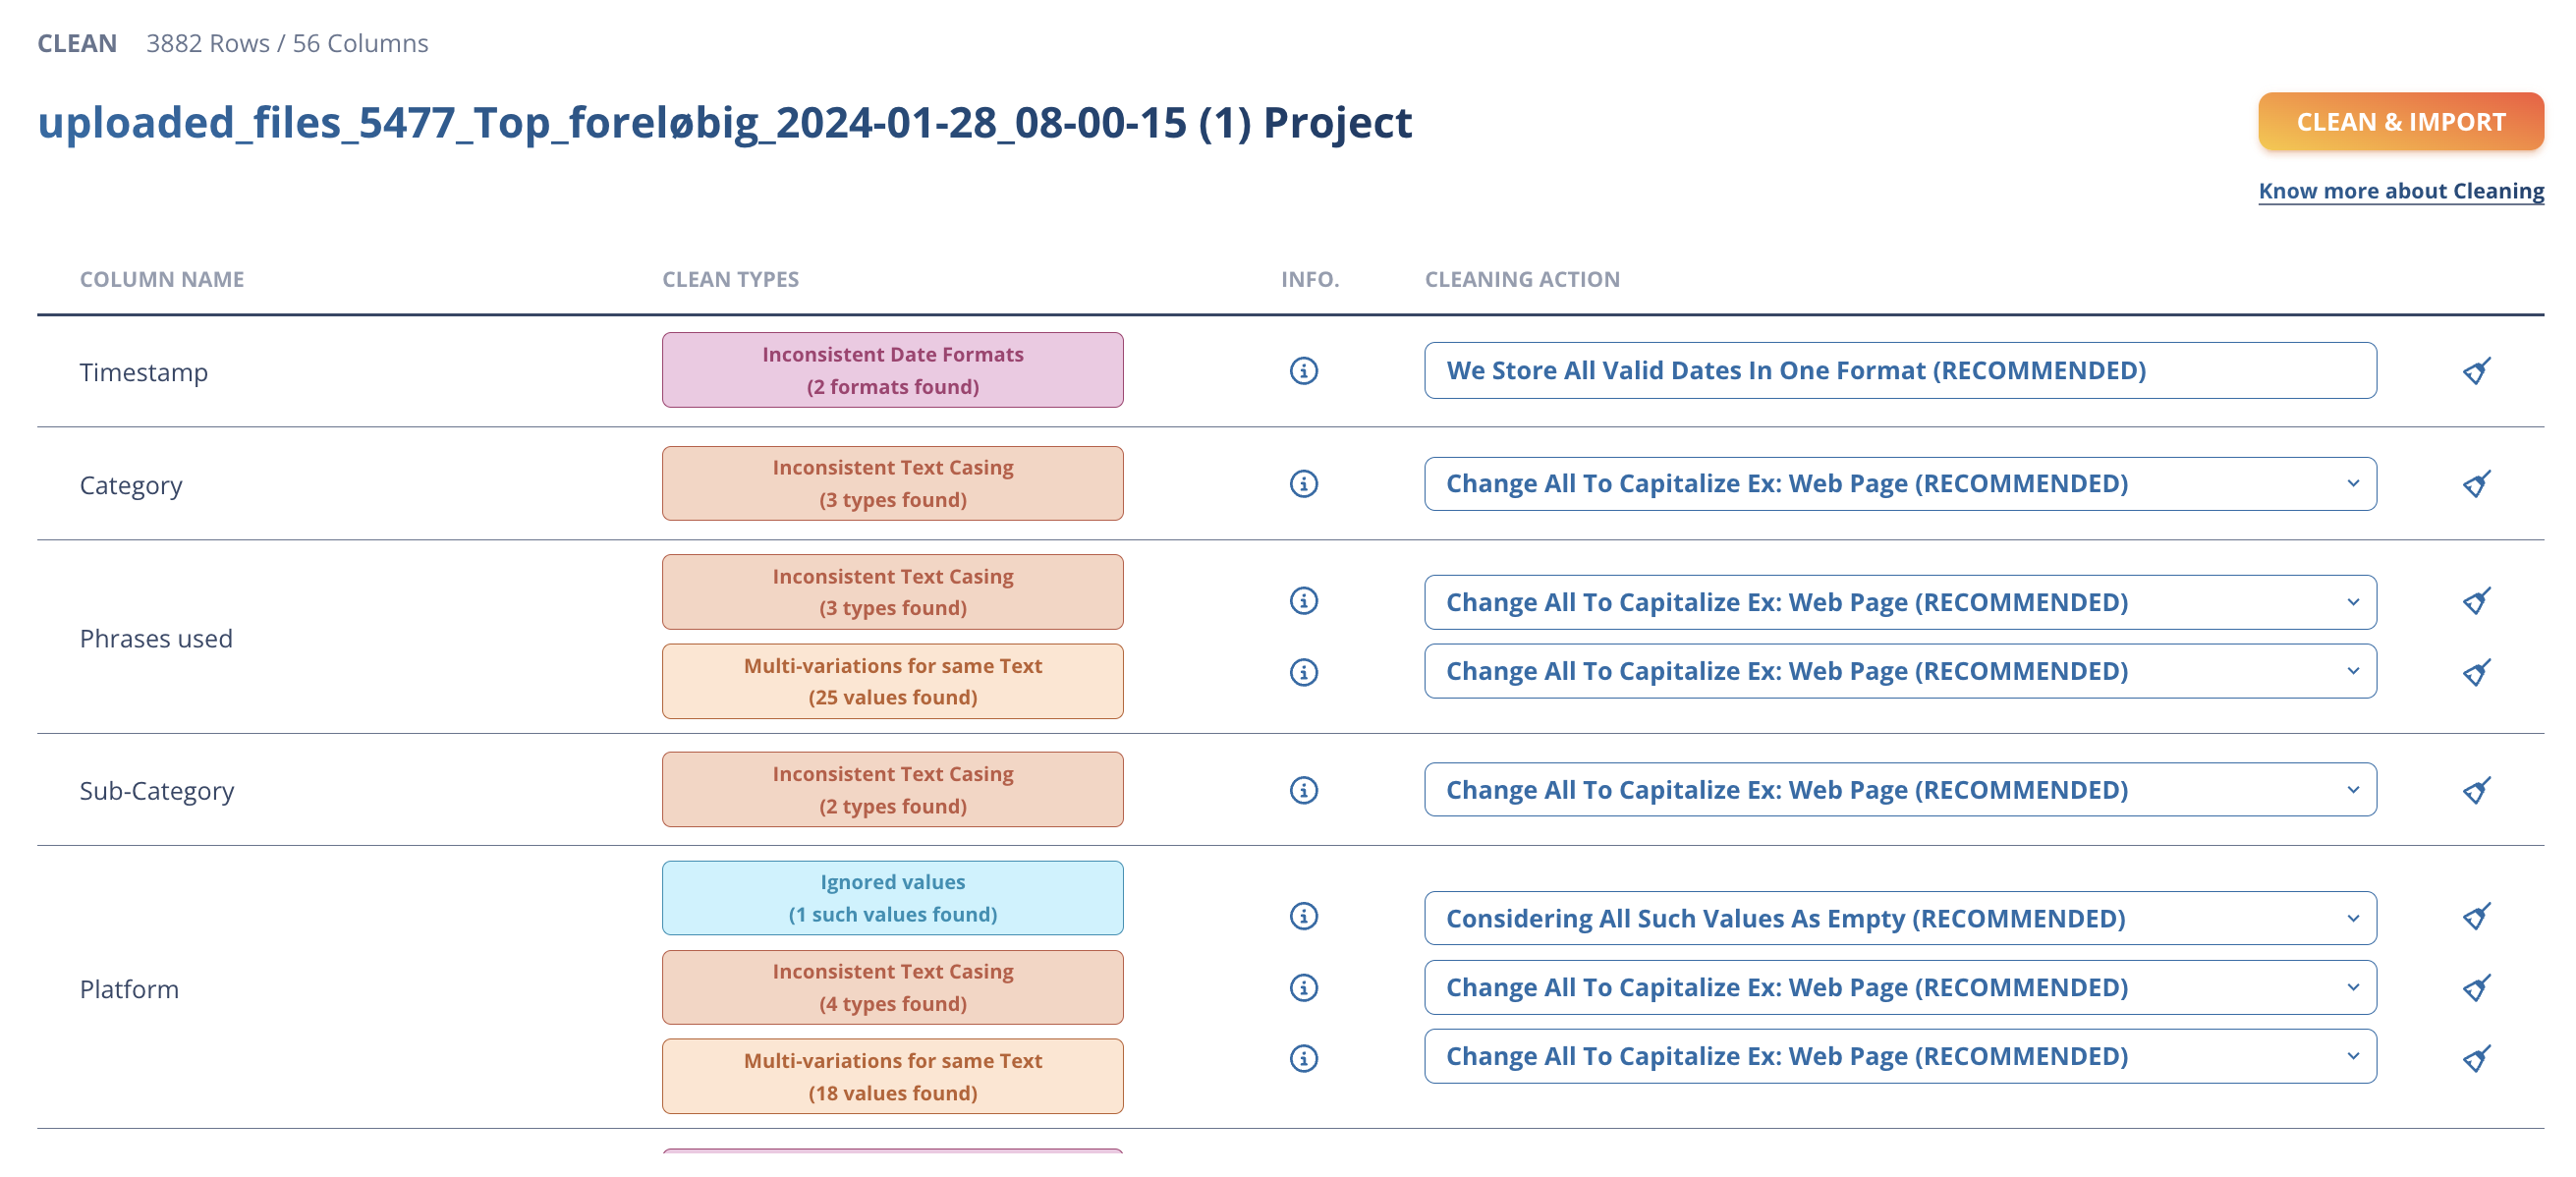Click the broom clean icon for Timestamp
Image resolution: width=2576 pixels, height=1177 pixels.
2476,371
